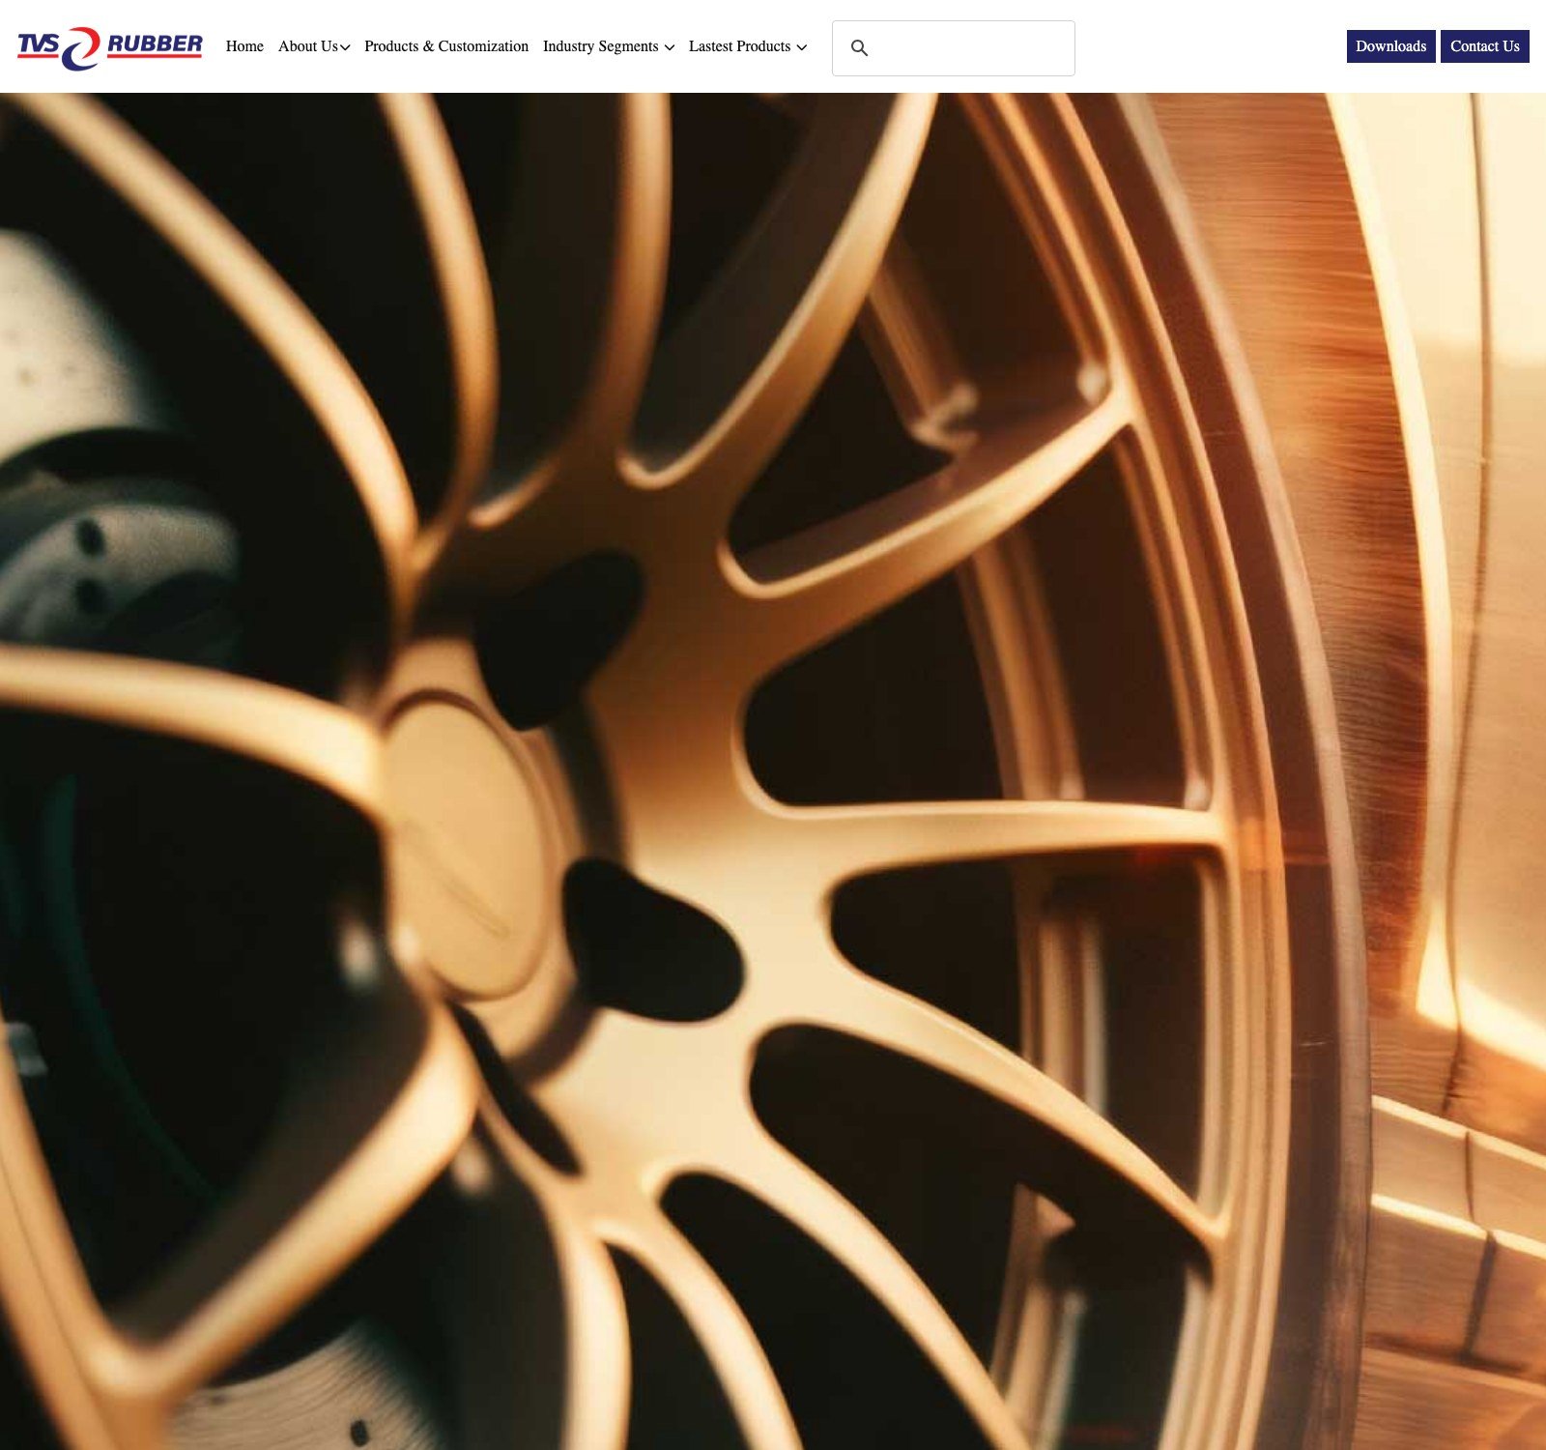1546x1450 pixels.
Task: Expand the Lastest Products chevron arrow
Action: (801, 47)
